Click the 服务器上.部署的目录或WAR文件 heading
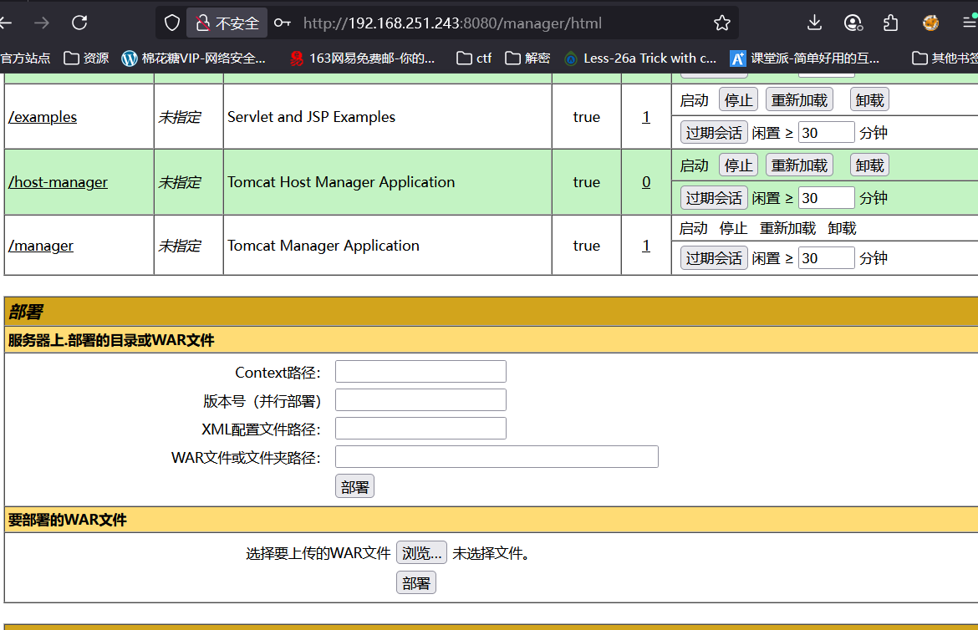Screen dimensions: 978x630 pos(111,340)
